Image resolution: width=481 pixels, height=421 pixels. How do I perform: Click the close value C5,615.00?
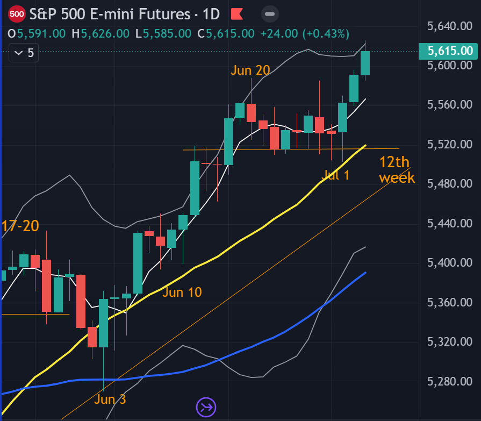click(226, 34)
